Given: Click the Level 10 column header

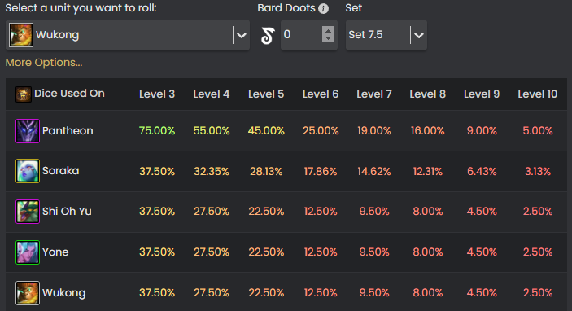Looking at the screenshot, I should [x=537, y=94].
